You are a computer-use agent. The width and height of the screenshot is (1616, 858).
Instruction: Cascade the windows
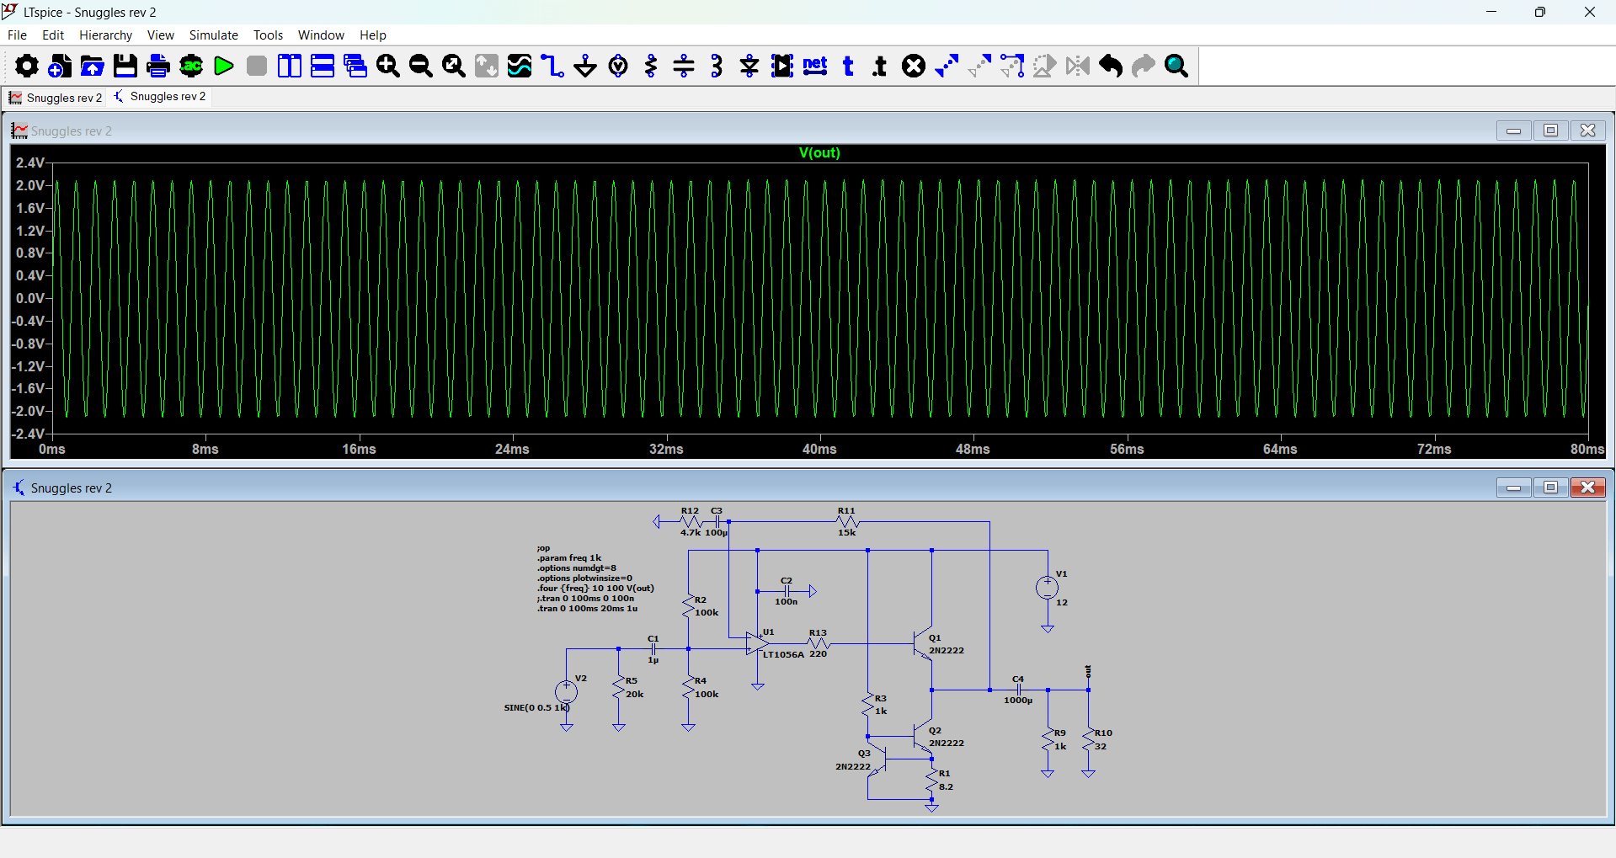click(x=355, y=66)
